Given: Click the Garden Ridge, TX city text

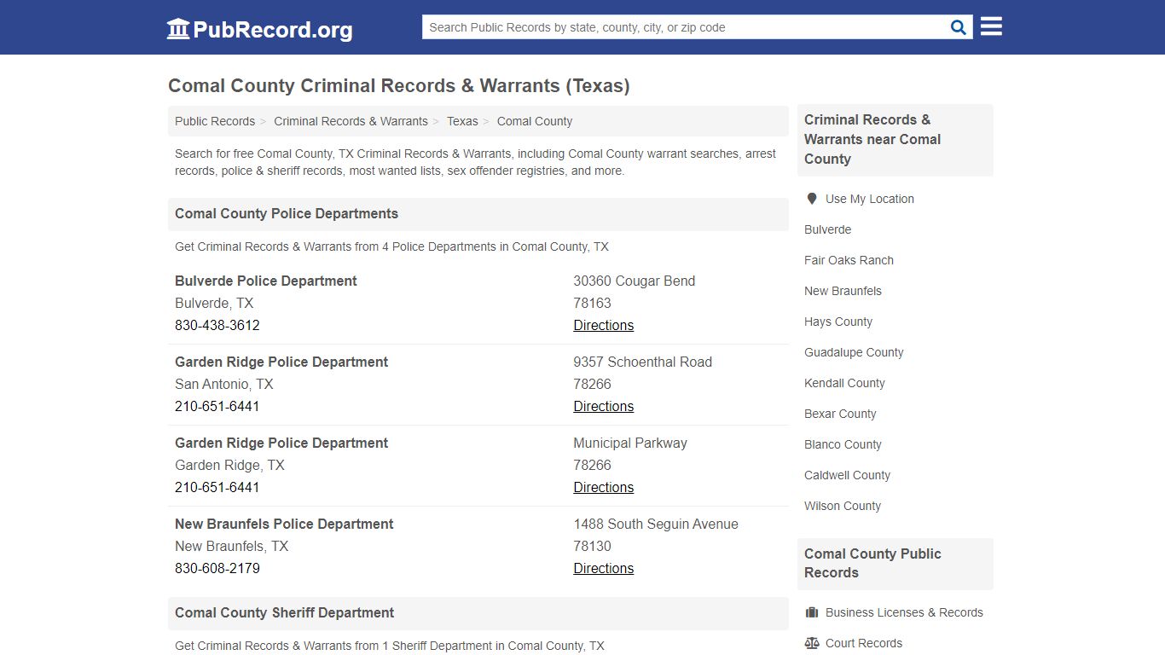Looking at the screenshot, I should click(229, 465).
